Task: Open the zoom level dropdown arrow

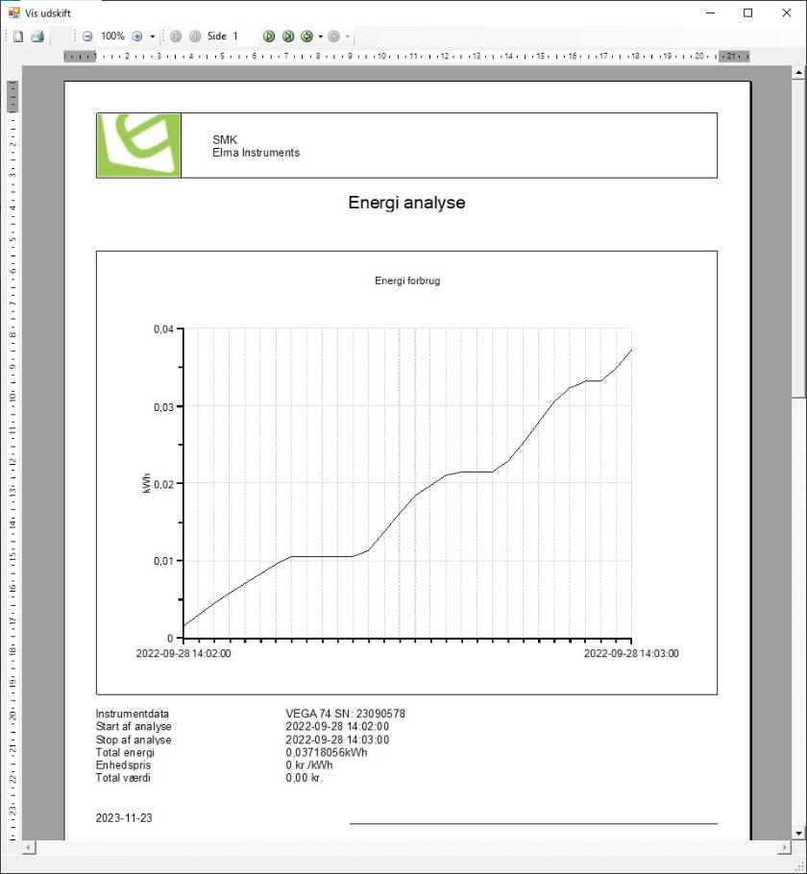Action: [x=152, y=36]
